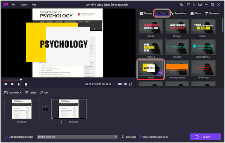Click the register key icon

(x=194, y=4)
